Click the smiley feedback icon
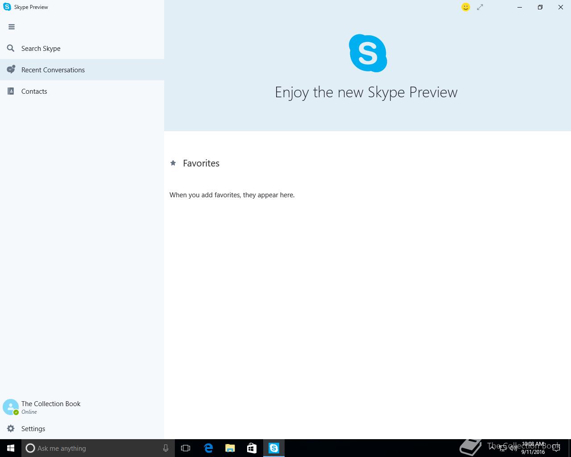The width and height of the screenshot is (571, 457). tap(466, 7)
